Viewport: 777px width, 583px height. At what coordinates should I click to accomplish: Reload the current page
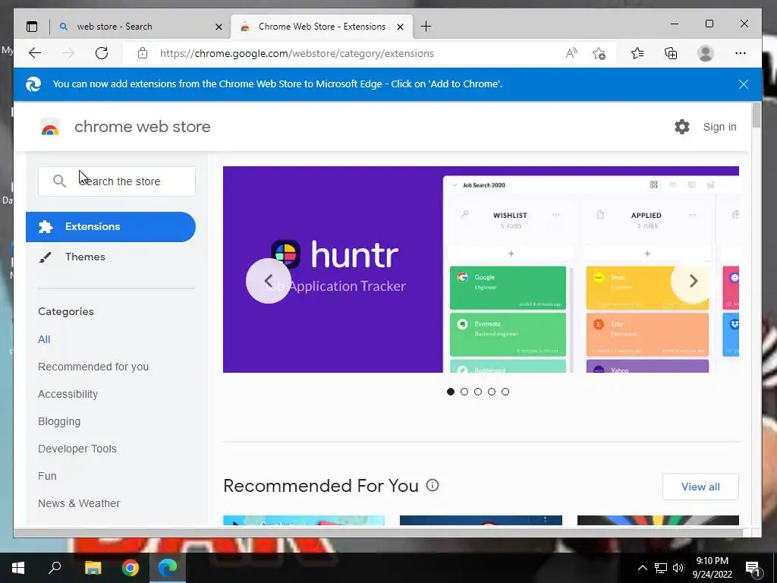coord(102,53)
